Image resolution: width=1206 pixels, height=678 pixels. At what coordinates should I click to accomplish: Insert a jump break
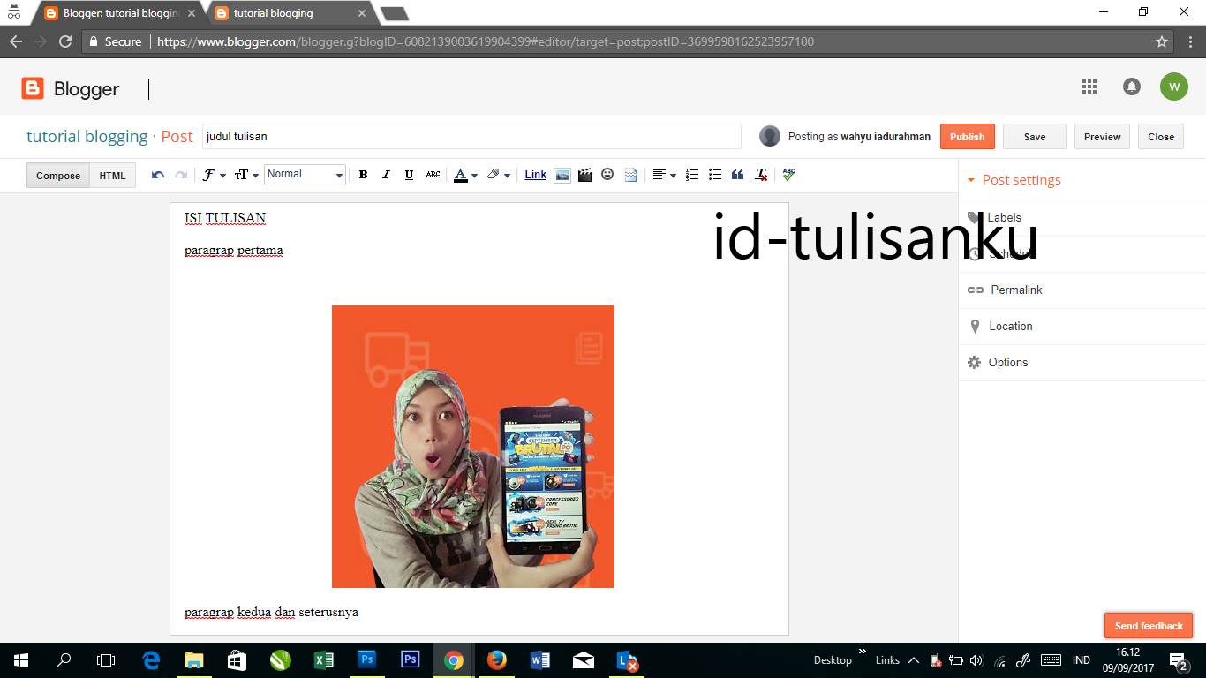[x=630, y=174]
